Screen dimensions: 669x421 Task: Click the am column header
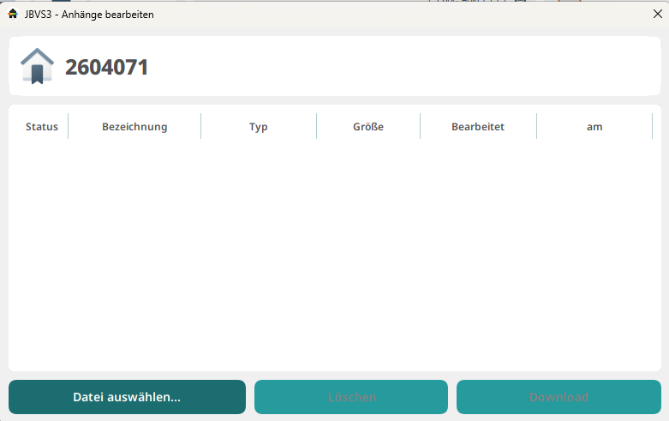click(x=594, y=127)
